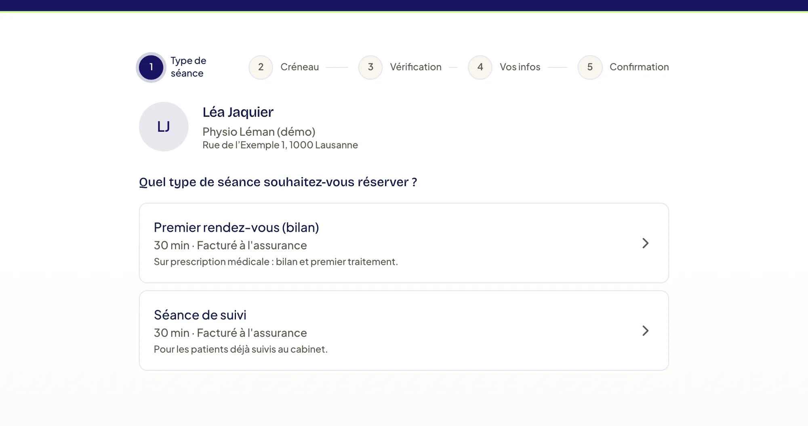Click the step 1 circle indicator
The image size is (808, 426).
151,67
